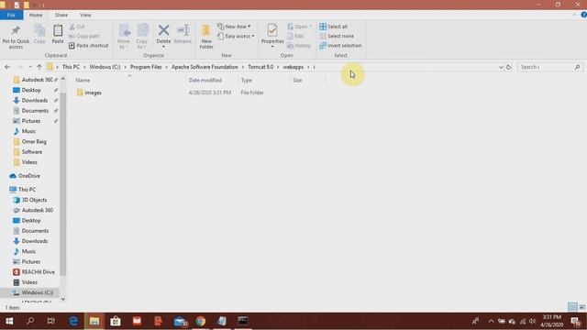587x330 pixels.
Task: Select OneDrive in navigation pane
Action: tap(28, 176)
